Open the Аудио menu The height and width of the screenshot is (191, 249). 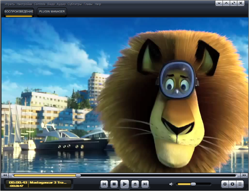(61, 4)
